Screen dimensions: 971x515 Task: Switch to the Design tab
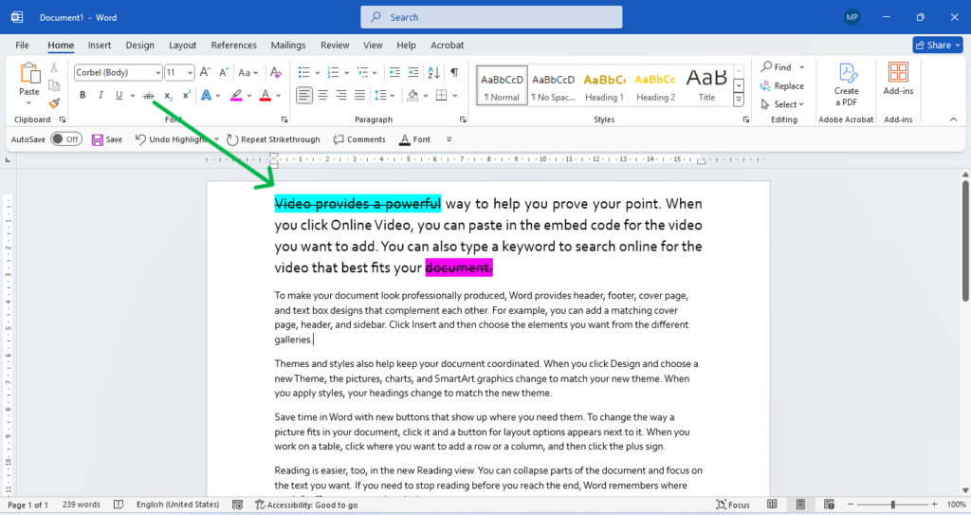tap(140, 45)
